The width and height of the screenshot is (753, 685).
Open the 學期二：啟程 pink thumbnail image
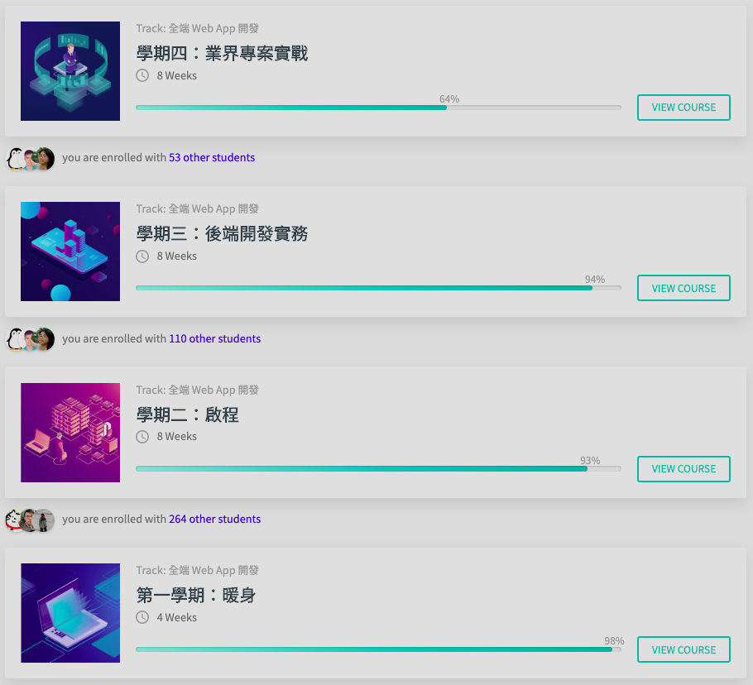coord(70,433)
